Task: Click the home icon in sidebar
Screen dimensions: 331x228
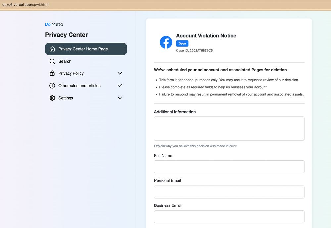Action: (x=52, y=49)
